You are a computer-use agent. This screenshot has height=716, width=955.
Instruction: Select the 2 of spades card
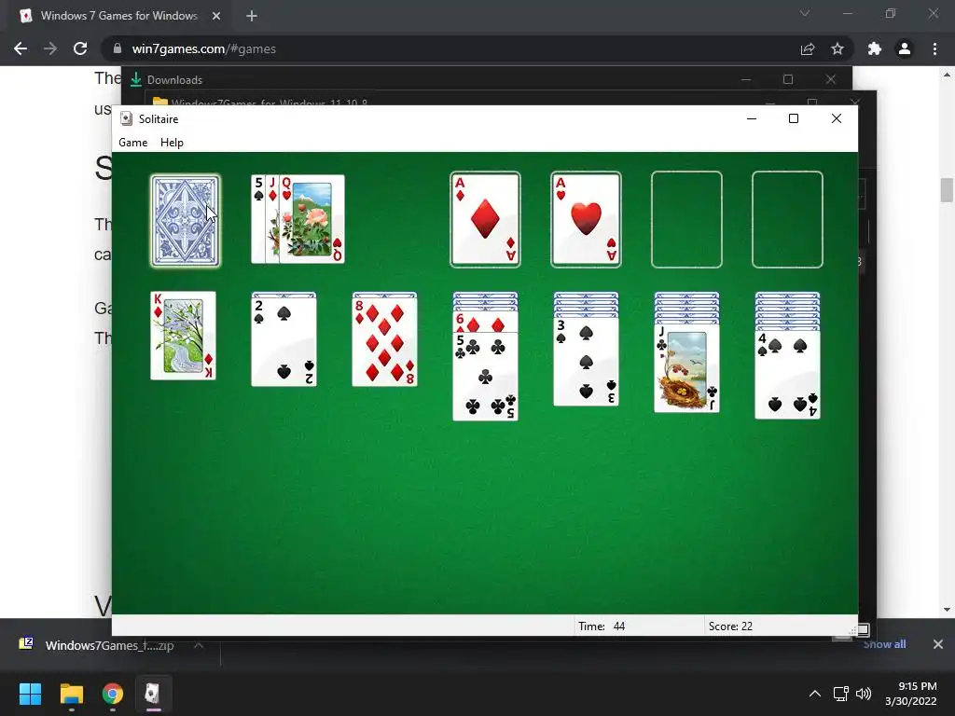pos(284,341)
